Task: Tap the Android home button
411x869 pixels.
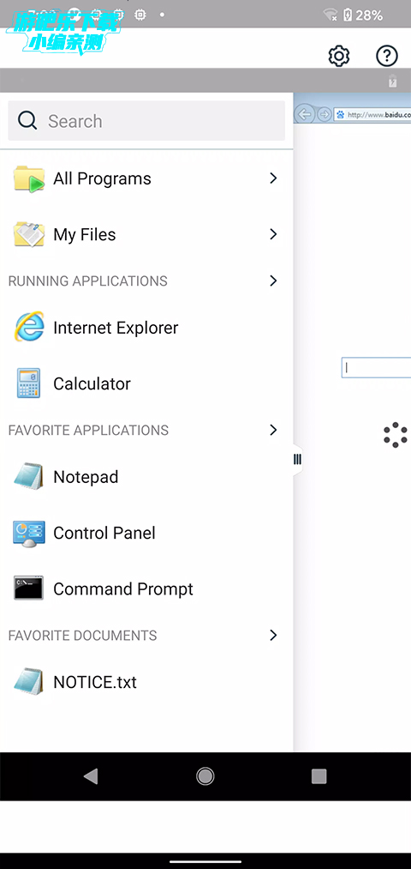Action: pyautogui.click(x=205, y=776)
